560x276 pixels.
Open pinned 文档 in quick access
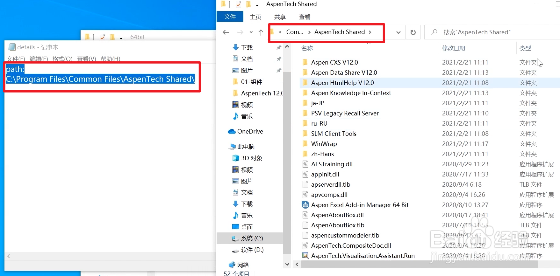click(247, 59)
